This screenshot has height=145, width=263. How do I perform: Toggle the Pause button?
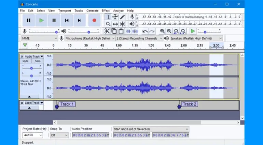(28, 20)
